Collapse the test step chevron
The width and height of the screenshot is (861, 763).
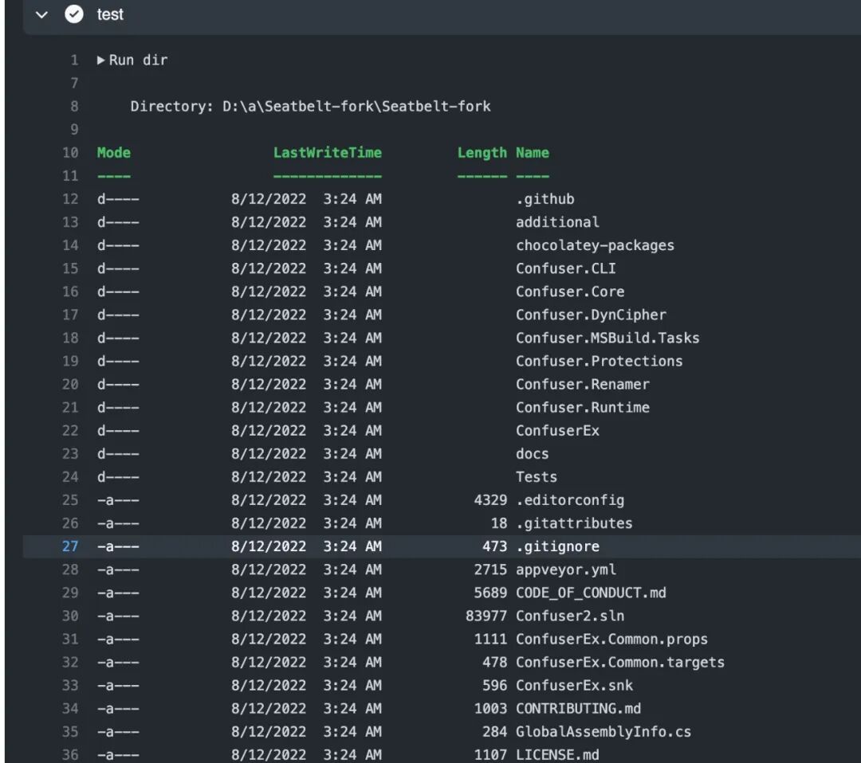41,15
